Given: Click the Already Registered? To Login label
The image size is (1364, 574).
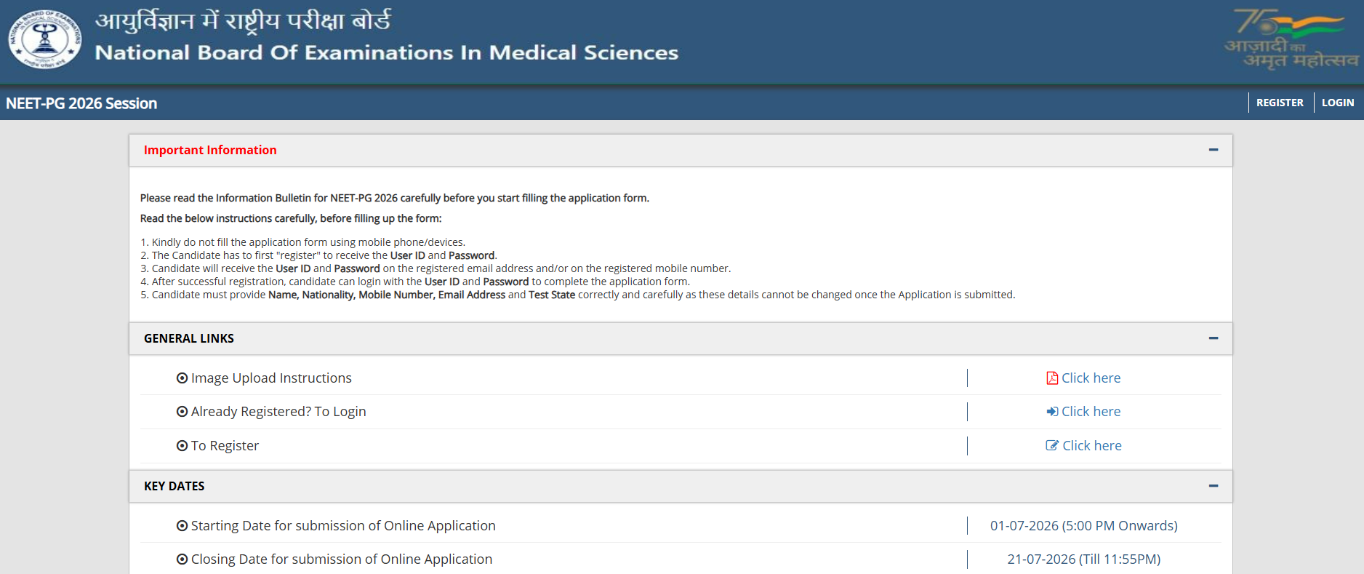Looking at the screenshot, I should tap(278, 412).
